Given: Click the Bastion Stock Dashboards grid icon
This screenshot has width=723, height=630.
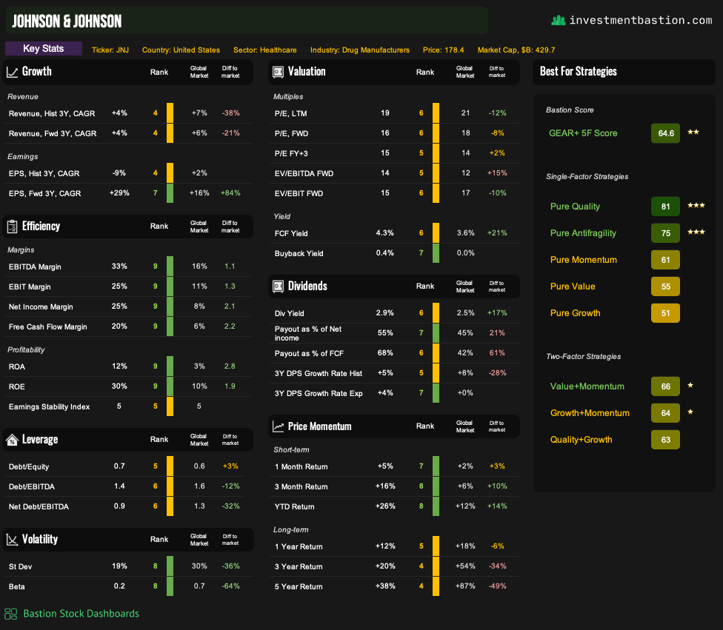Looking at the screenshot, I should [x=10, y=614].
